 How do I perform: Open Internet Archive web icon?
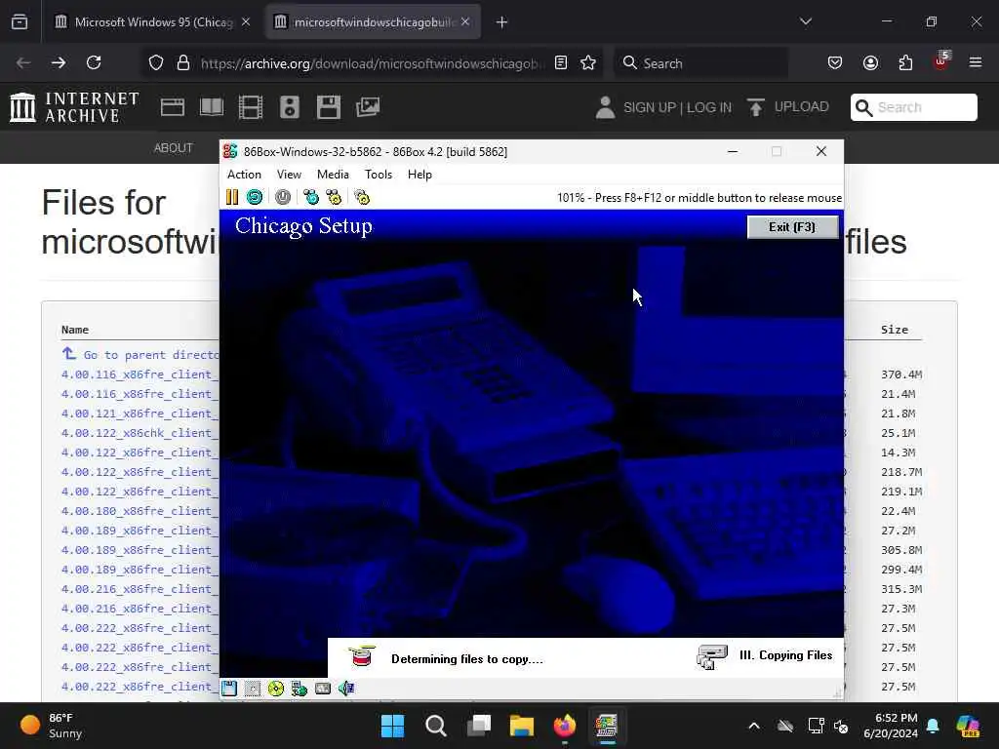(x=172, y=107)
